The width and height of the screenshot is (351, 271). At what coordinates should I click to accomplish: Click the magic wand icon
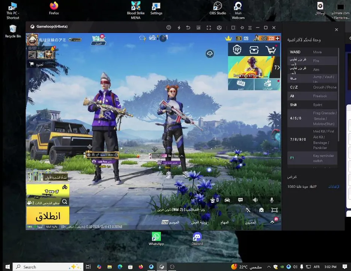(248, 210)
